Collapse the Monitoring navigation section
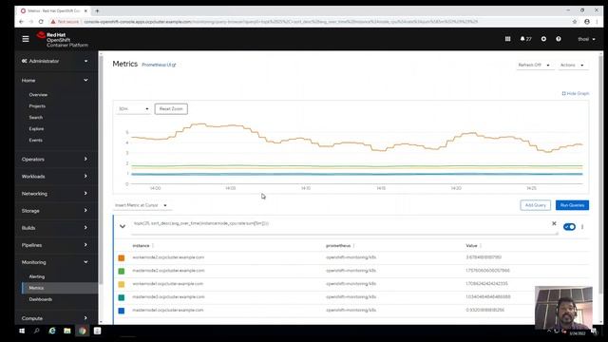This screenshot has height=342, width=608. click(55, 262)
